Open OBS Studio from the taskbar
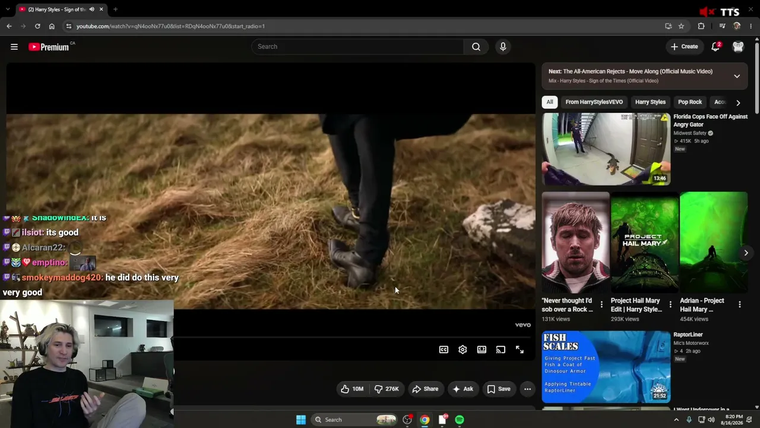The width and height of the screenshot is (760, 428). (x=407, y=420)
